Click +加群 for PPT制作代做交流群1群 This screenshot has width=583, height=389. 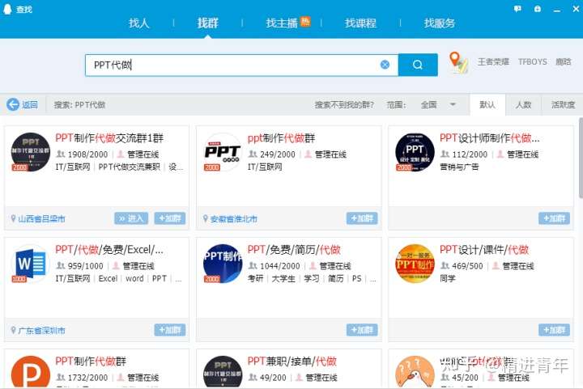[170, 218]
